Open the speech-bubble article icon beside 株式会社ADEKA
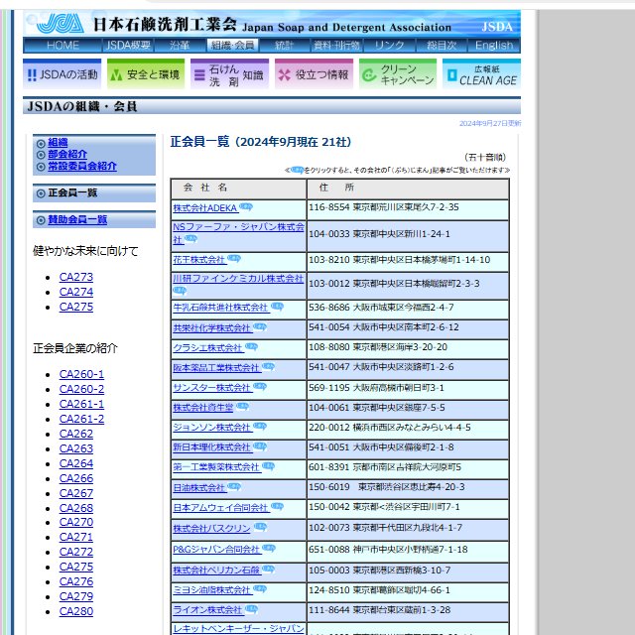This screenshot has width=635, height=635. pyautogui.click(x=246, y=207)
